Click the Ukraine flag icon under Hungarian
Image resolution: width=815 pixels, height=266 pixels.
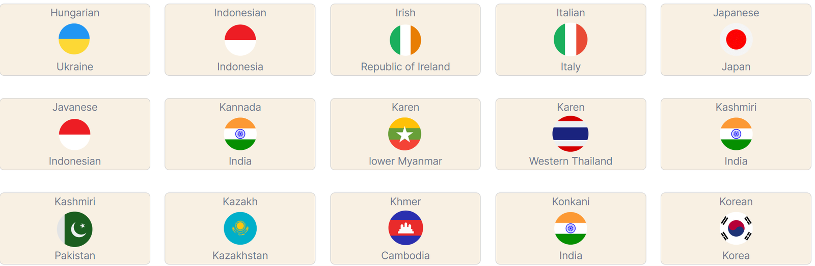pyautogui.click(x=74, y=40)
